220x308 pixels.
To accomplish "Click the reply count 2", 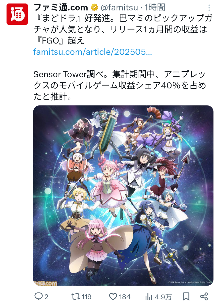I will [46, 297].
